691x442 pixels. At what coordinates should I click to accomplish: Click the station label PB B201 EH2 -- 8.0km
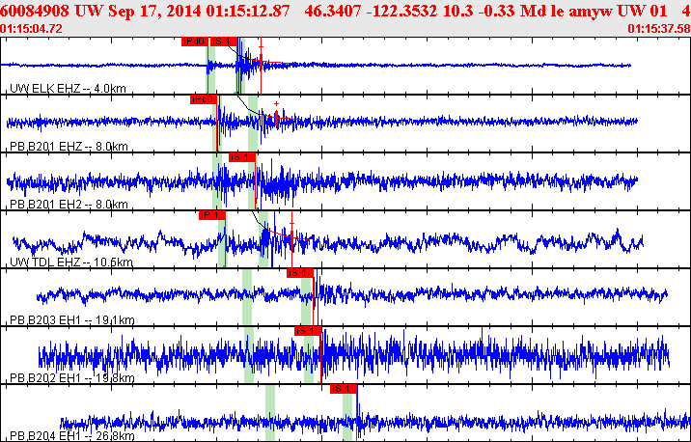point(69,204)
